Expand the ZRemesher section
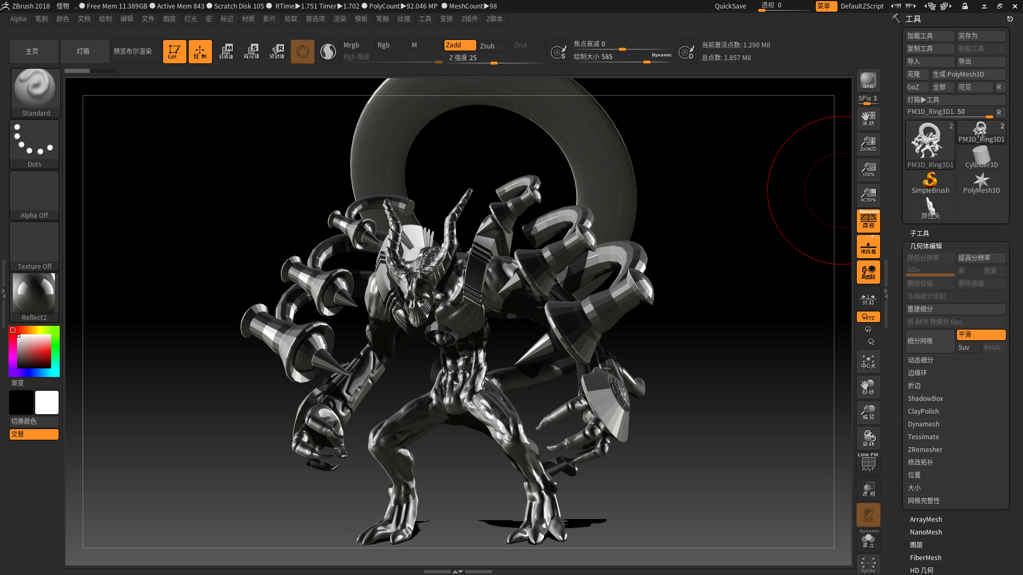 coord(924,450)
